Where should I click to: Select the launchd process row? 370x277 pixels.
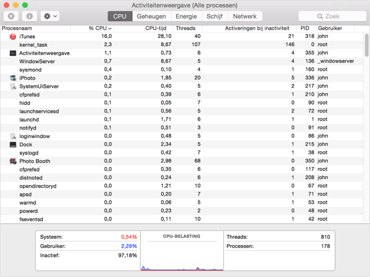pyautogui.click(x=182, y=120)
